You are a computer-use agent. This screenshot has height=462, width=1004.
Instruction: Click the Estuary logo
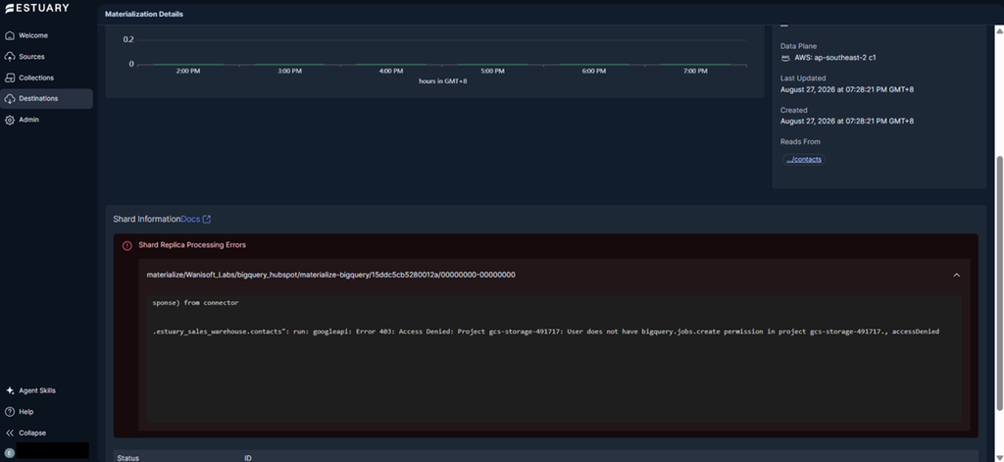click(37, 8)
